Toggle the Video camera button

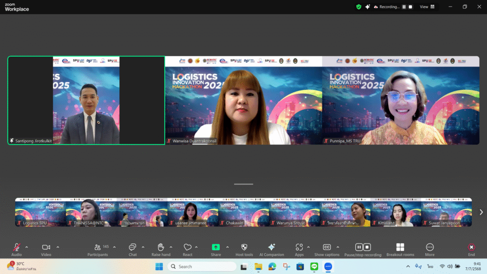point(46,249)
